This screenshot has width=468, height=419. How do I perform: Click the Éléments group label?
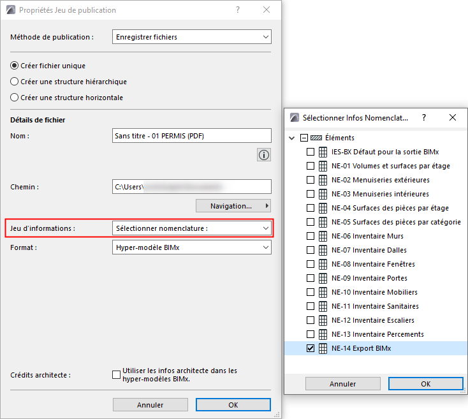click(339, 138)
